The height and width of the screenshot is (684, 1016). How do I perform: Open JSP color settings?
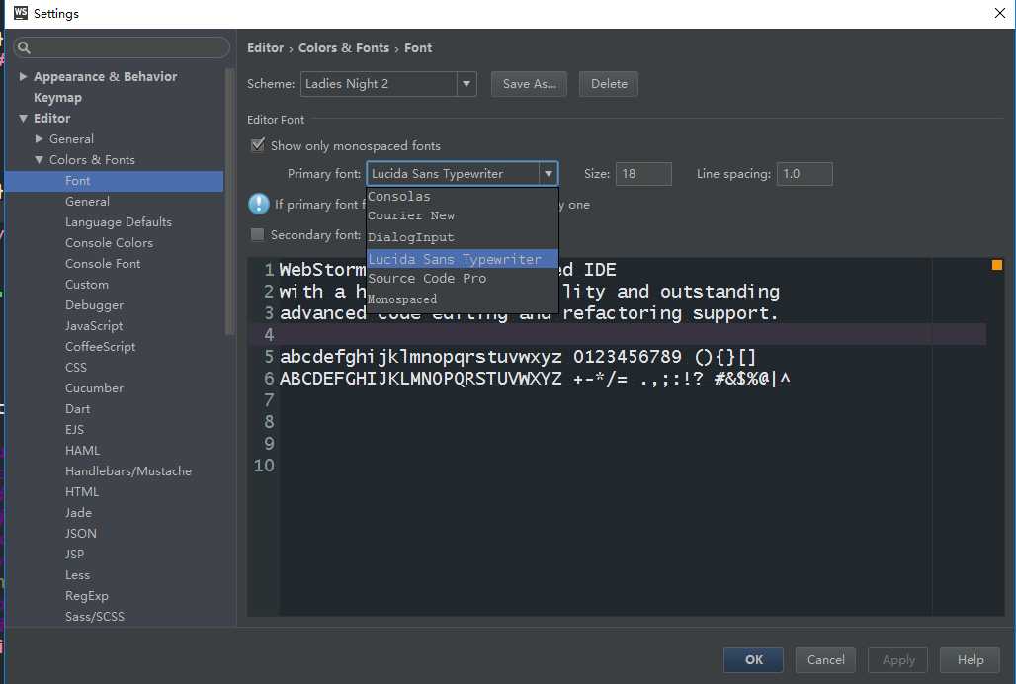tap(74, 554)
